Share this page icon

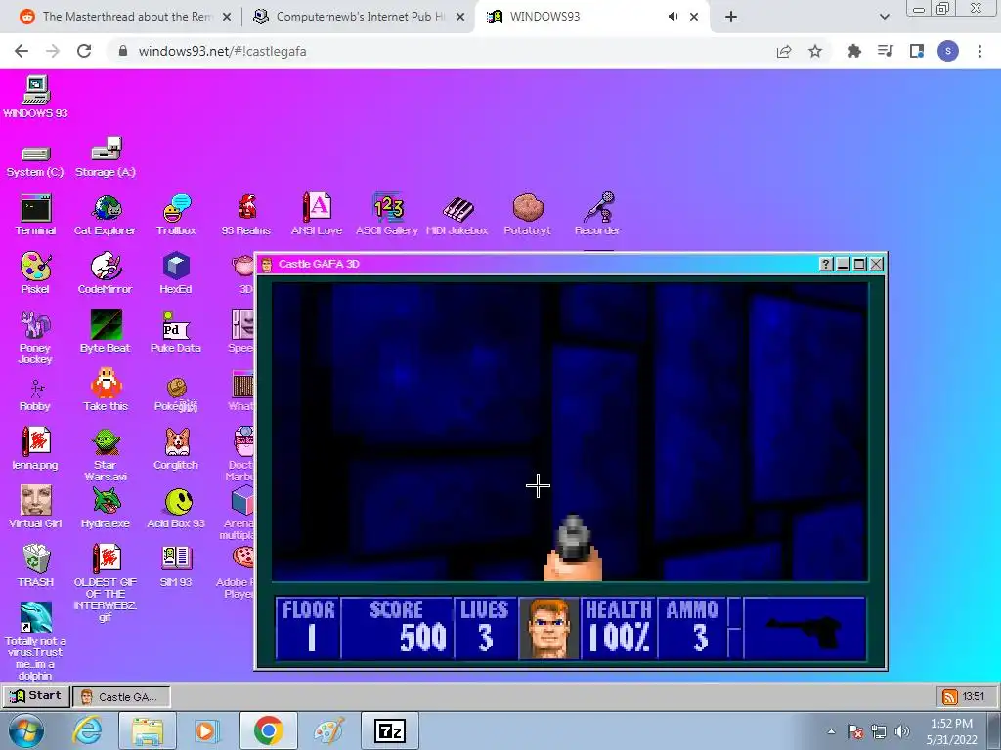click(x=784, y=51)
